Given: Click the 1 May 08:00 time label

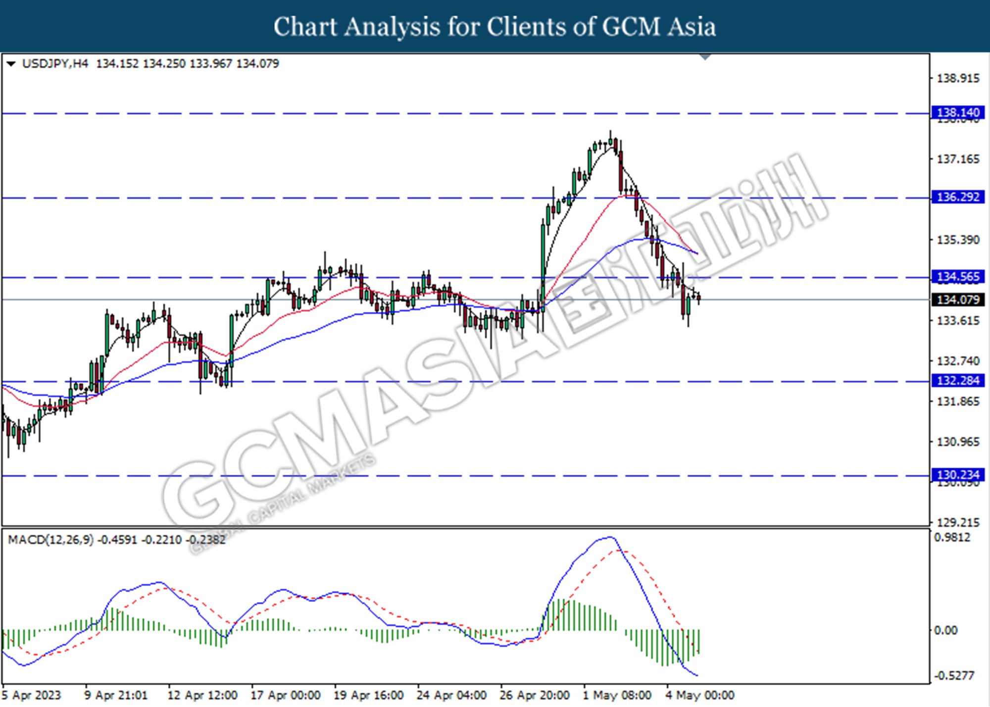Looking at the screenshot, I should tap(617, 695).
